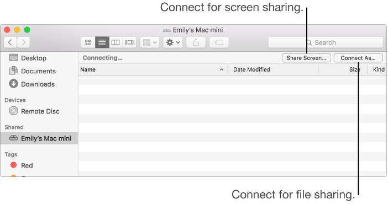Switch to column view
The height and width of the screenshot is (205, 388).
point(116,42)
